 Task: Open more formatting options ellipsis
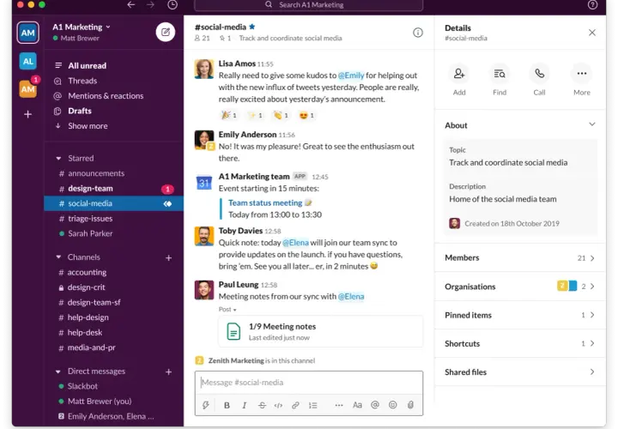tap(339, 405)
